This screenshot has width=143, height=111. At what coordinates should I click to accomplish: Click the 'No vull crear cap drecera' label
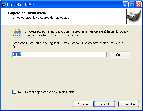coord(46,92)
